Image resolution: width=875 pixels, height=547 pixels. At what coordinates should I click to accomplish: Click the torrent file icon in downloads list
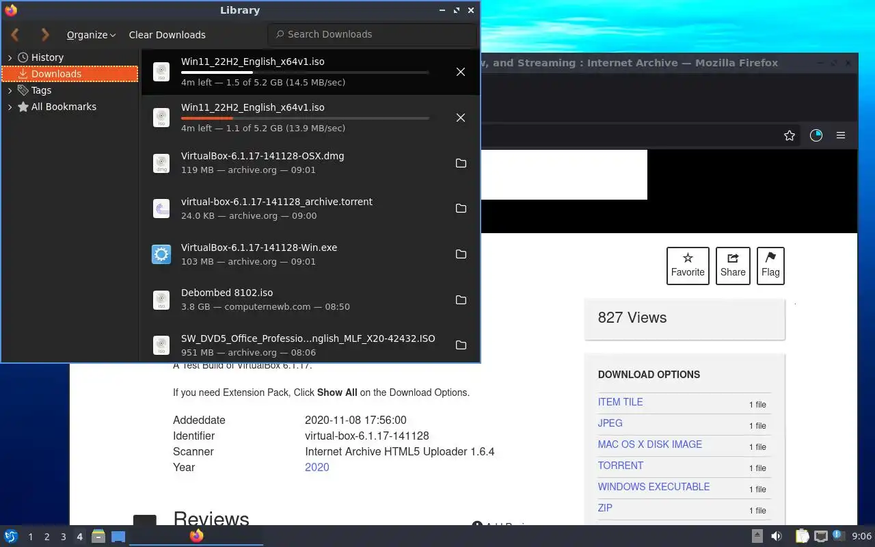click(161, 209)
